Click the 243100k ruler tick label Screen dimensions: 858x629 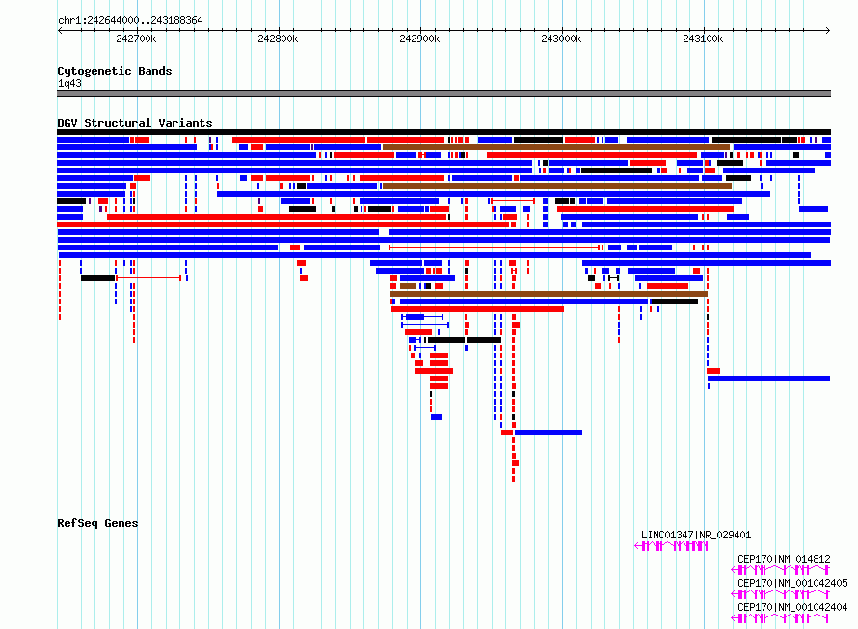703,39
